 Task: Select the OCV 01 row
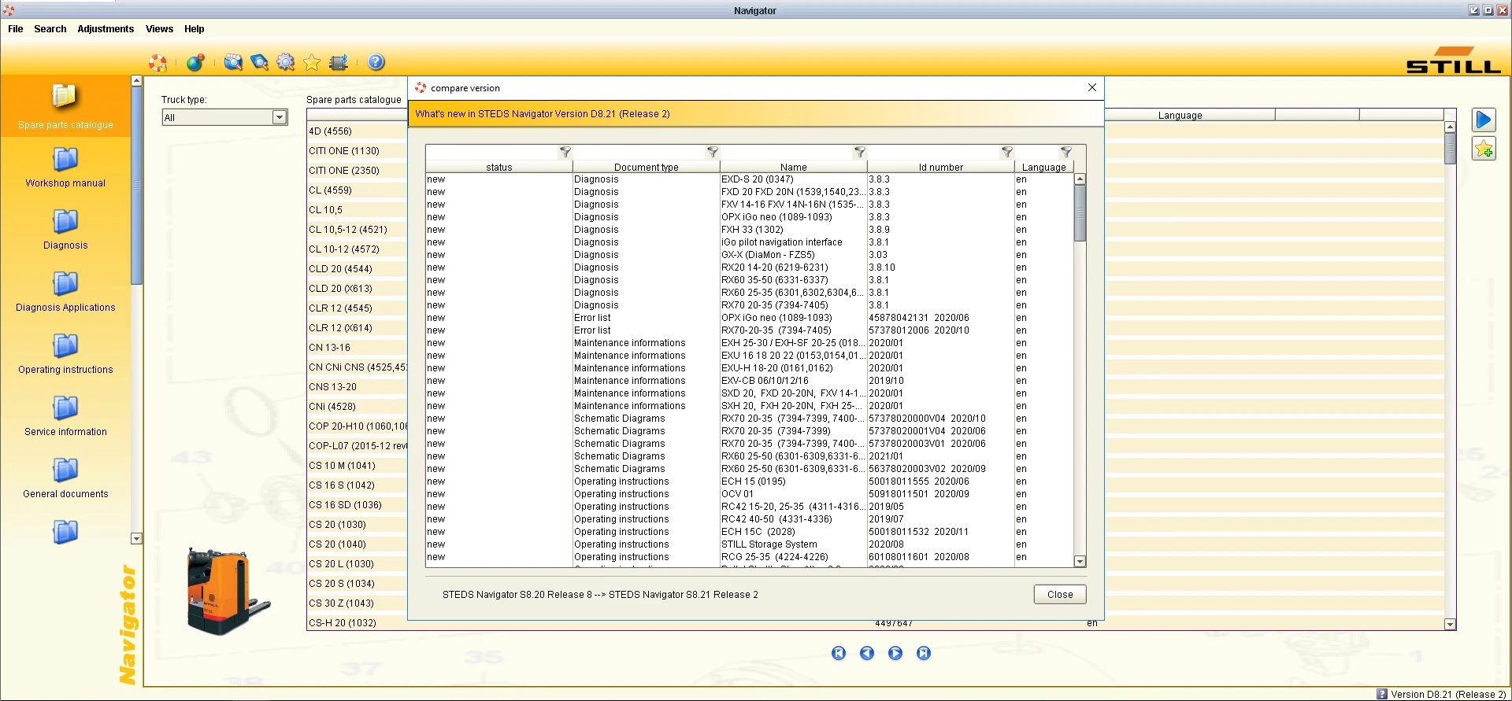tap(750, 494)
